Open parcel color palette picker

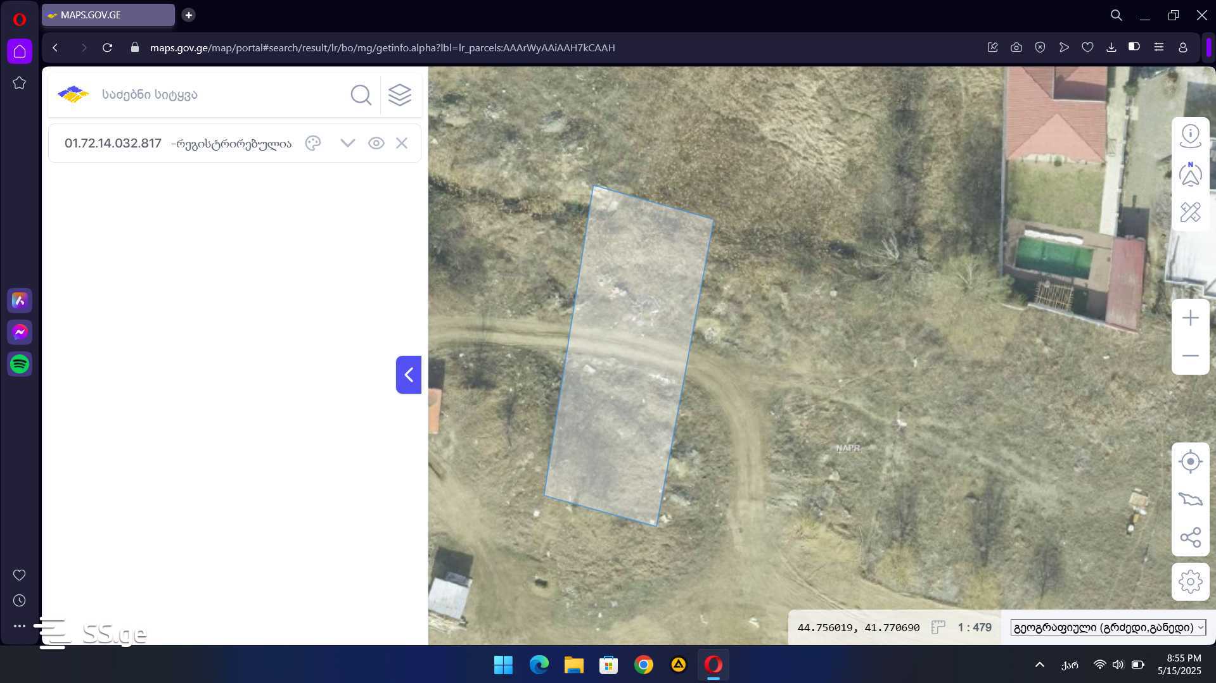313,143
